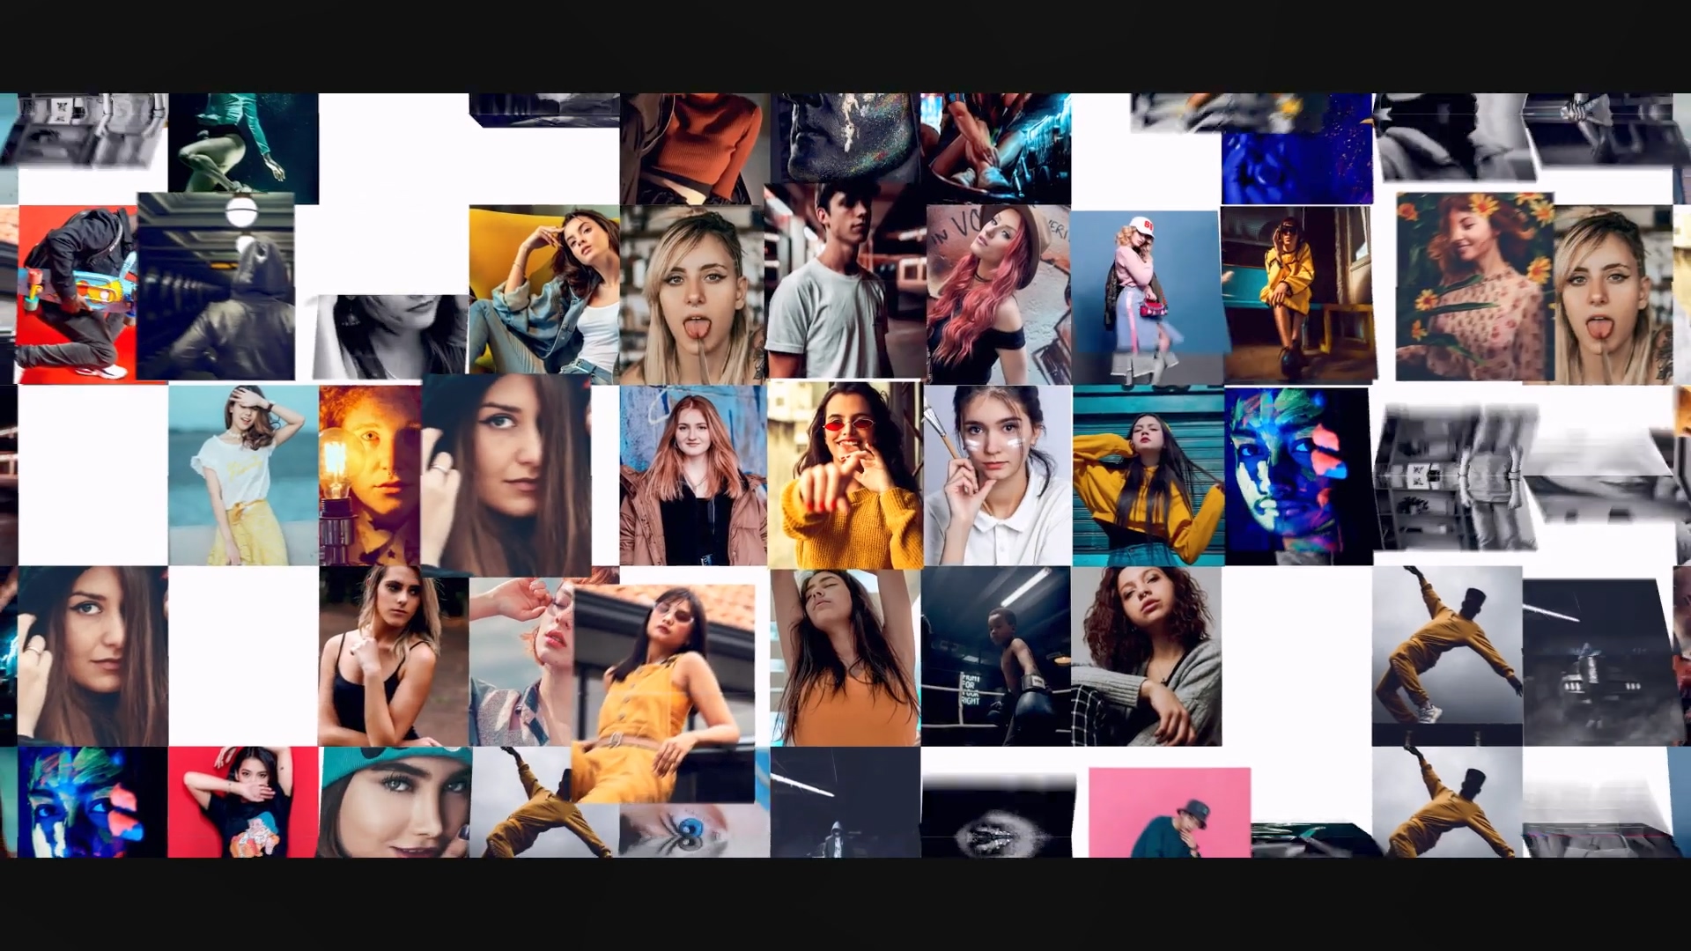Viewport: 1691px width, 951px height.
Task: Open woman posing on red background photo
Action: coord(242,801)
